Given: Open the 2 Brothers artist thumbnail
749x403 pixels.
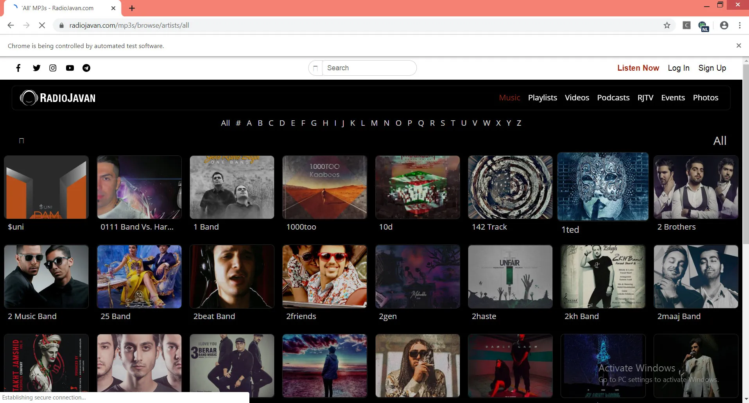Looking at the screenshot, I should coord(696,187).
